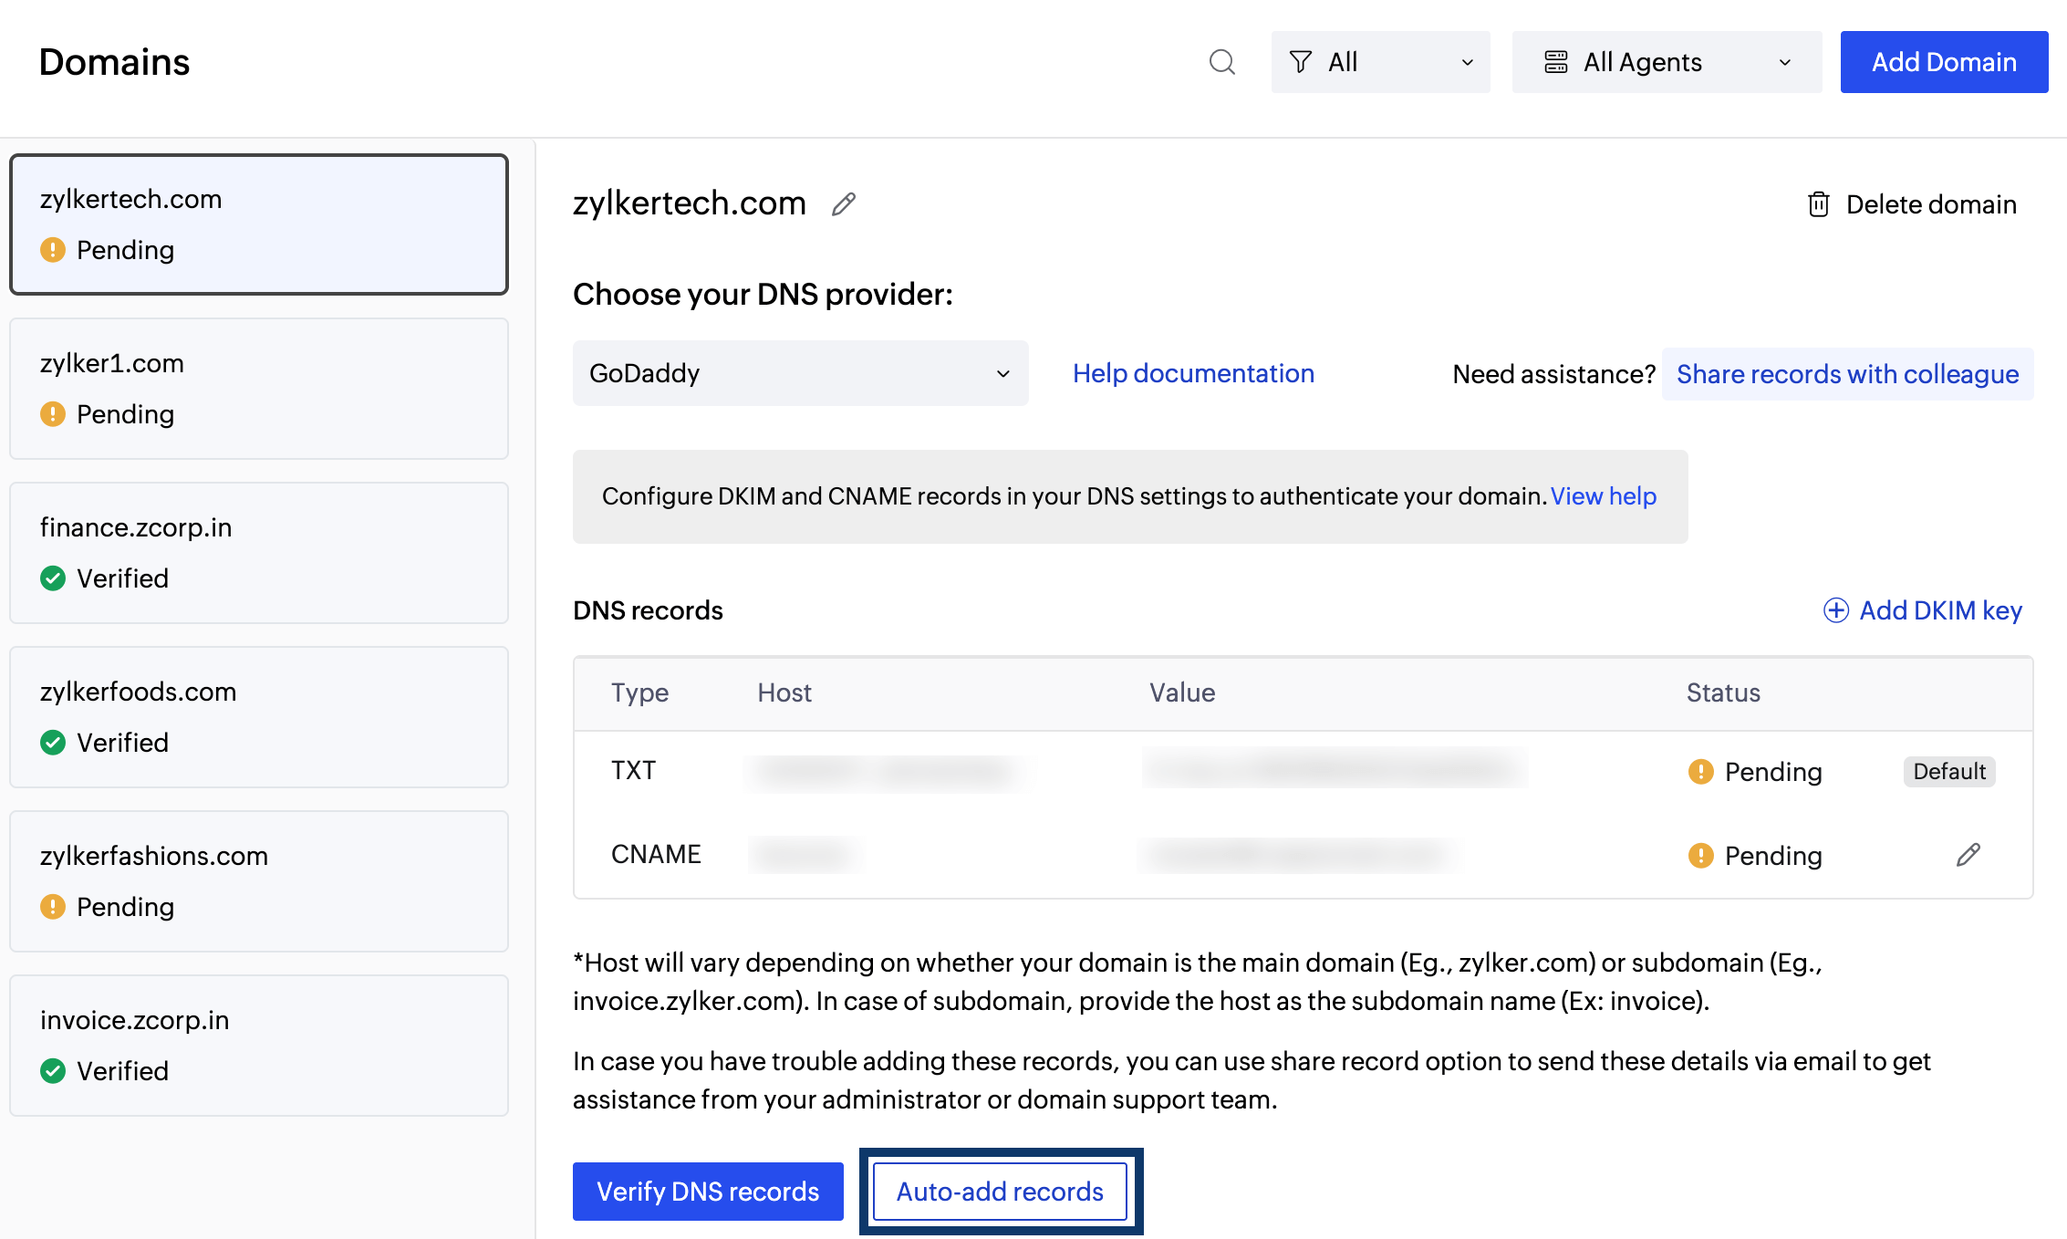The image size is (2067, 1239).
Task: Open the All filter dropdown
Action: tap(1380, 62)
